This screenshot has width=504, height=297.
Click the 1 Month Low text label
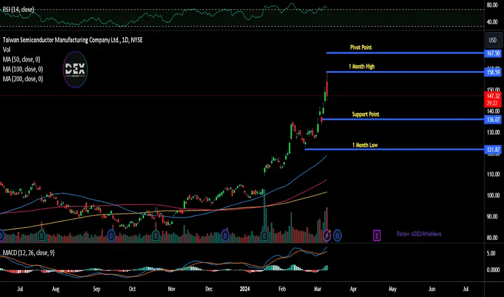365,145
